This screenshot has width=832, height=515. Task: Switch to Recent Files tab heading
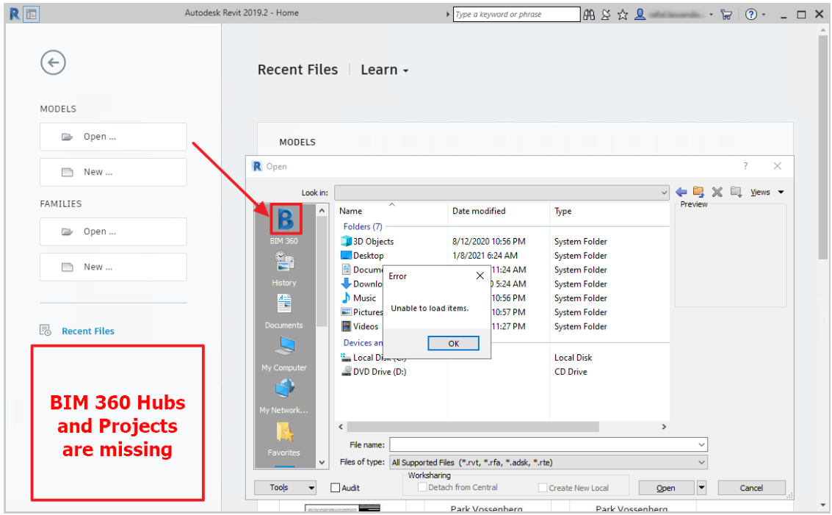point(297,70)
